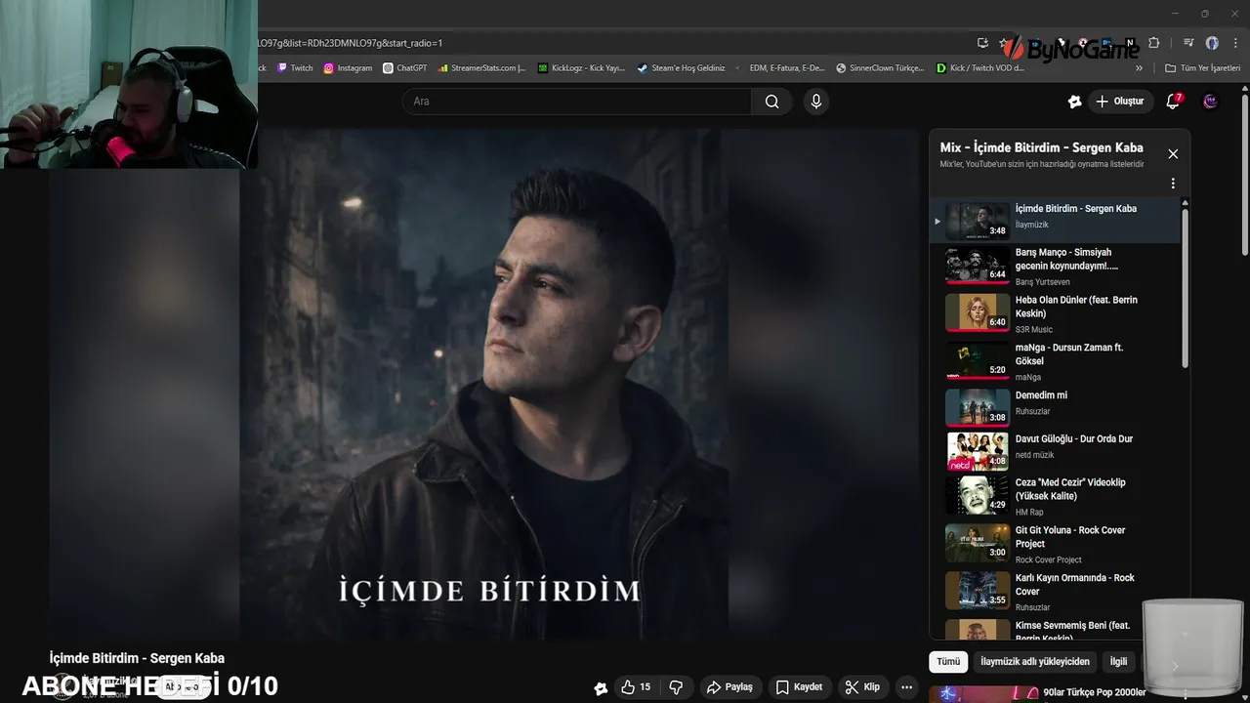The image size is (1250, 703).
Task: Dislike the video with thumbs down
Action: pos(676,687)
